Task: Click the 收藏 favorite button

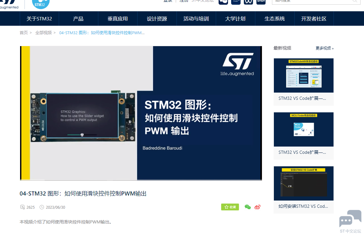Action: [x=230, y=207]
